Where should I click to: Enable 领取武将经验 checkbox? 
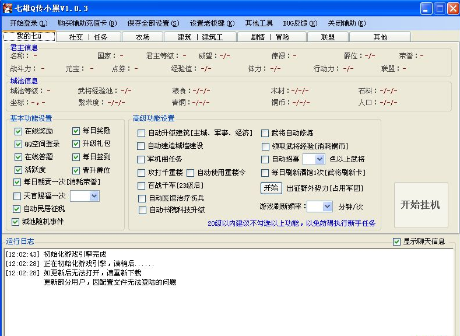[265, 146]
